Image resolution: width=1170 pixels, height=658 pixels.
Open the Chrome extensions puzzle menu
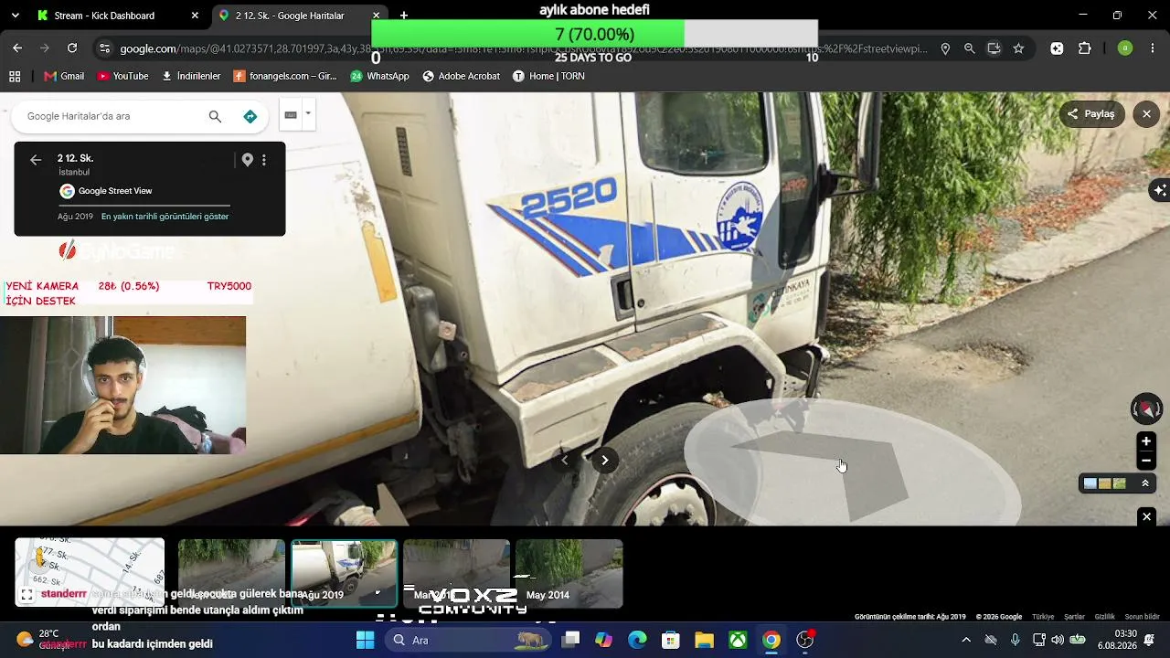click(1085, 48)
